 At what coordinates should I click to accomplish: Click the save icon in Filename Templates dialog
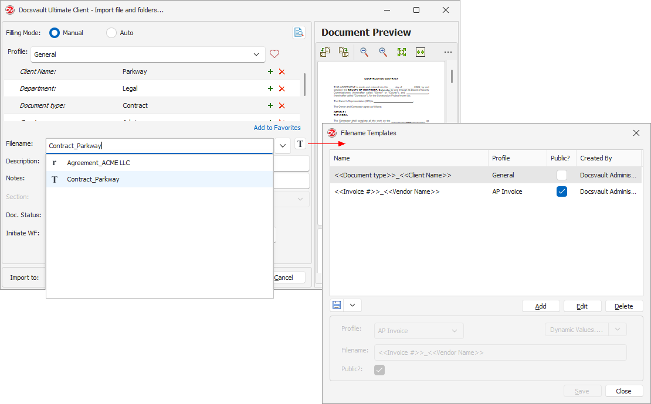335,305
